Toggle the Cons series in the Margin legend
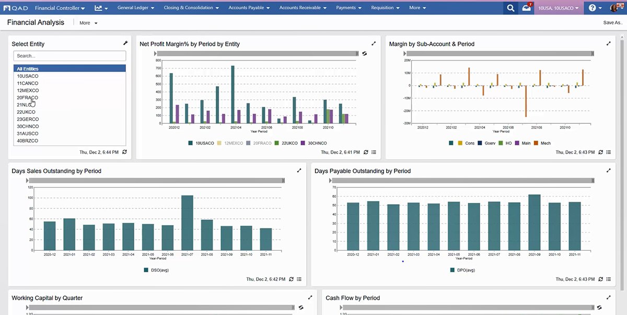The image size is (627, 315). (x=470, y=143)
